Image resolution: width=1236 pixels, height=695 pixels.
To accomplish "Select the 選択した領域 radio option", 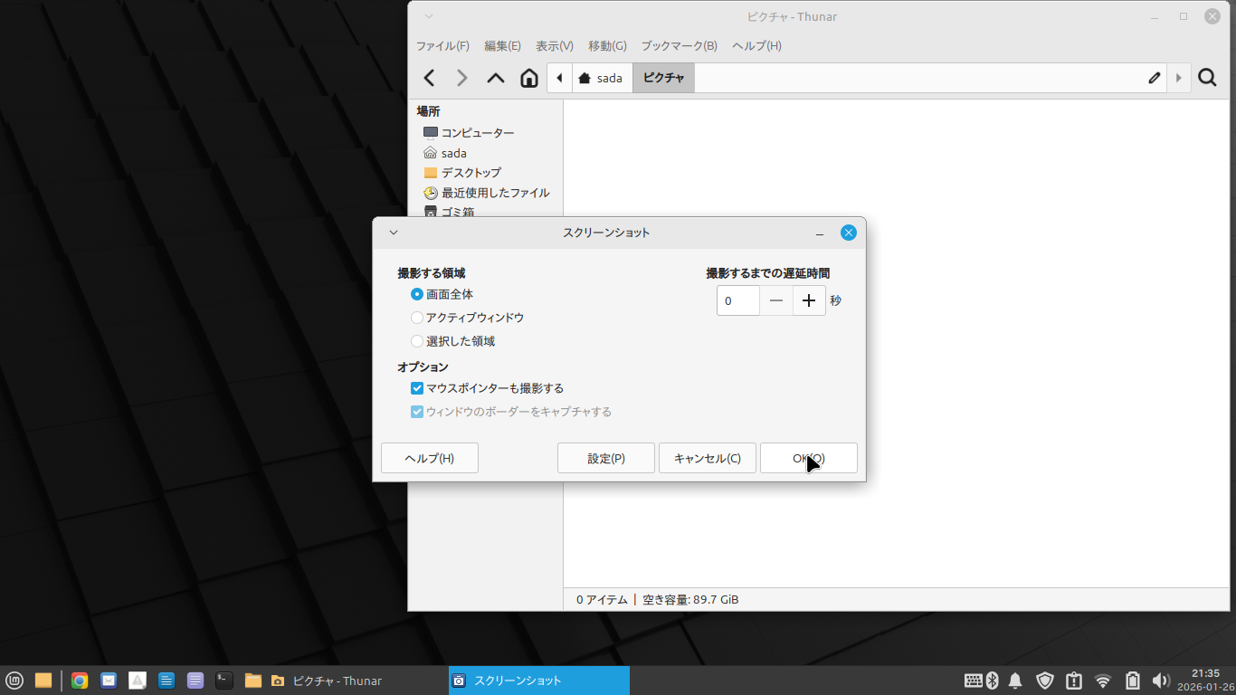I will click(417, 341).
